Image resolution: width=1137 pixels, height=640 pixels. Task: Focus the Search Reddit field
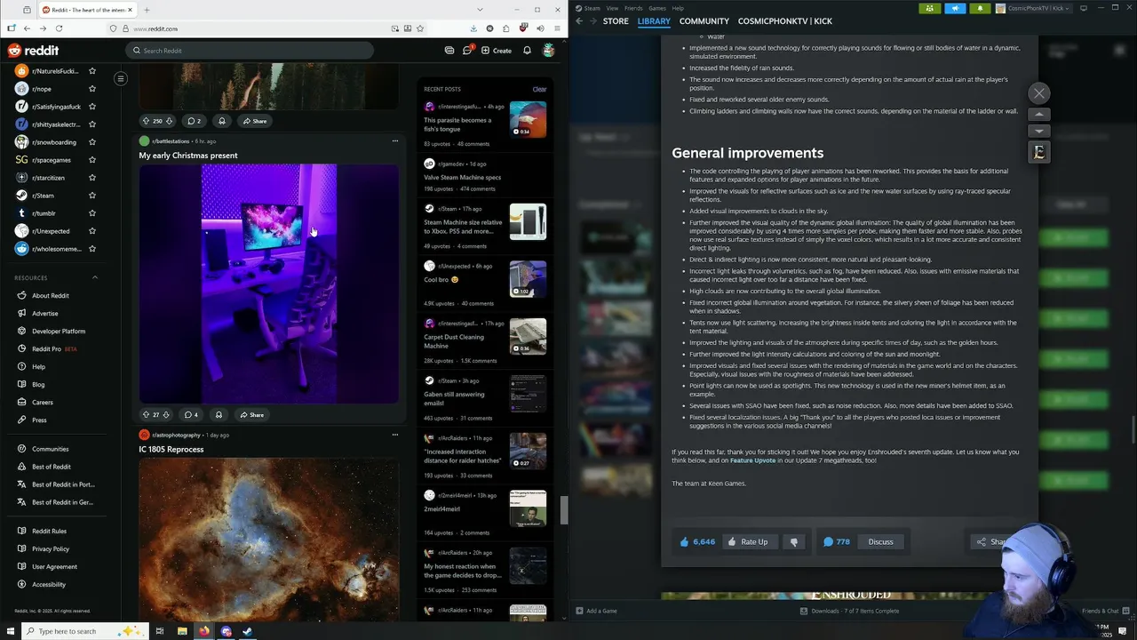point(249,51)
